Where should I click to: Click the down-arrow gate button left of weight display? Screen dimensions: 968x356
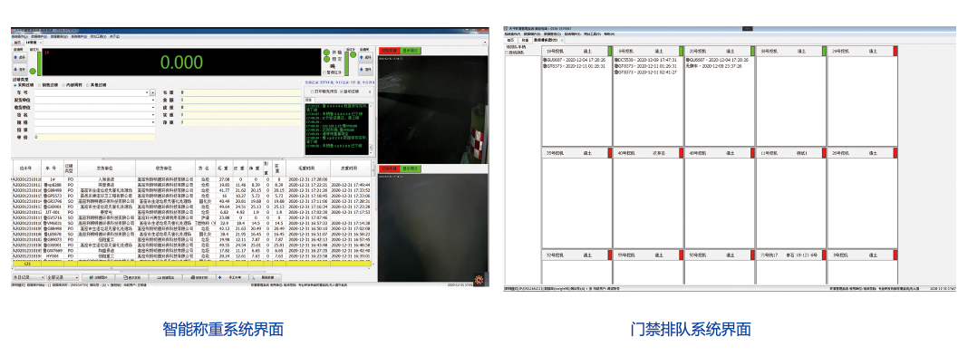[20, 69]
